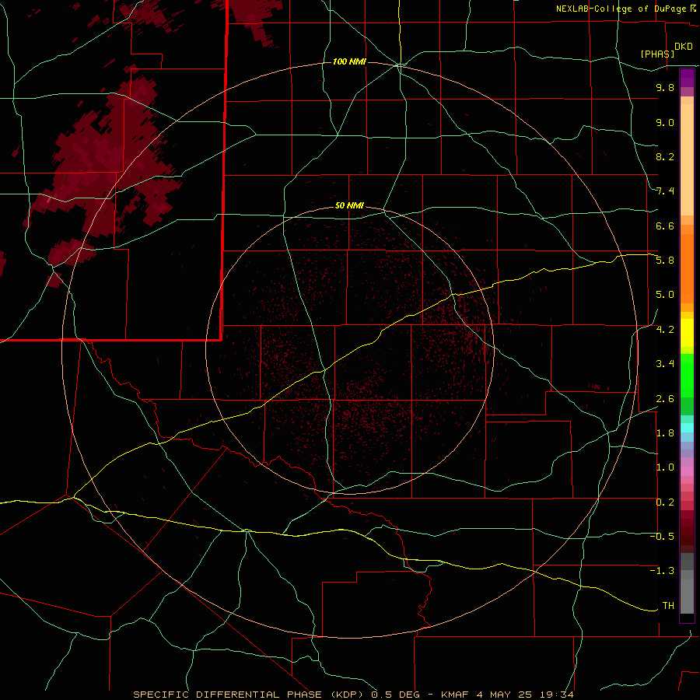
Task: Click the 4.2 legend value
Action: click(x=665, y=330)
